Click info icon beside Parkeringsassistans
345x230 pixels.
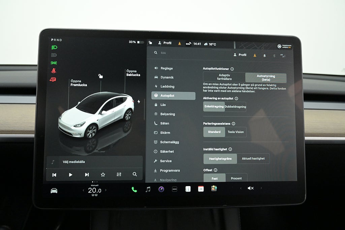(233, 124)
